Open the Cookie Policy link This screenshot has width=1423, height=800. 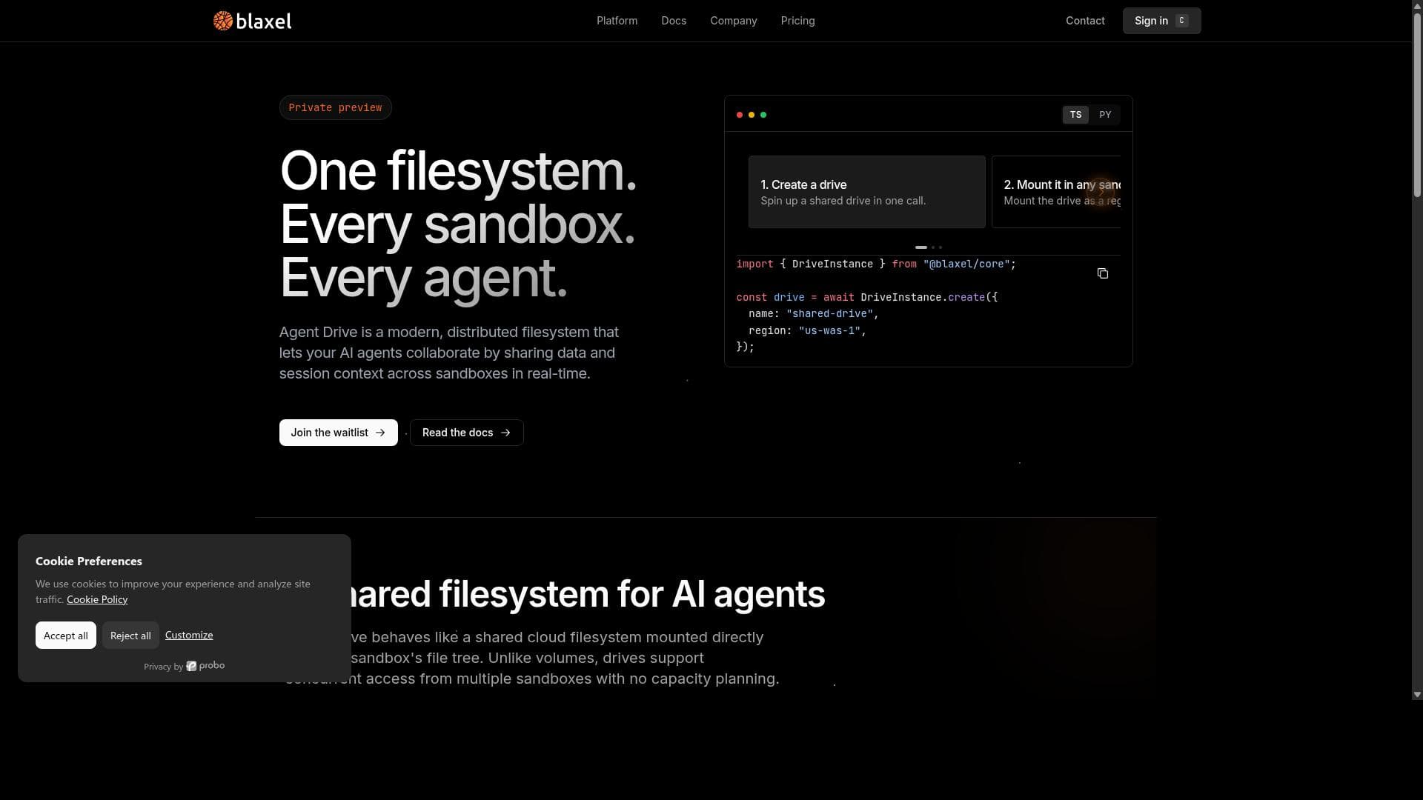pyautogui.click(x=97, y=599)
